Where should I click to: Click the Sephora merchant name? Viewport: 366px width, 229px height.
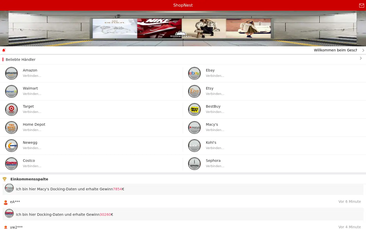(213, 161)
